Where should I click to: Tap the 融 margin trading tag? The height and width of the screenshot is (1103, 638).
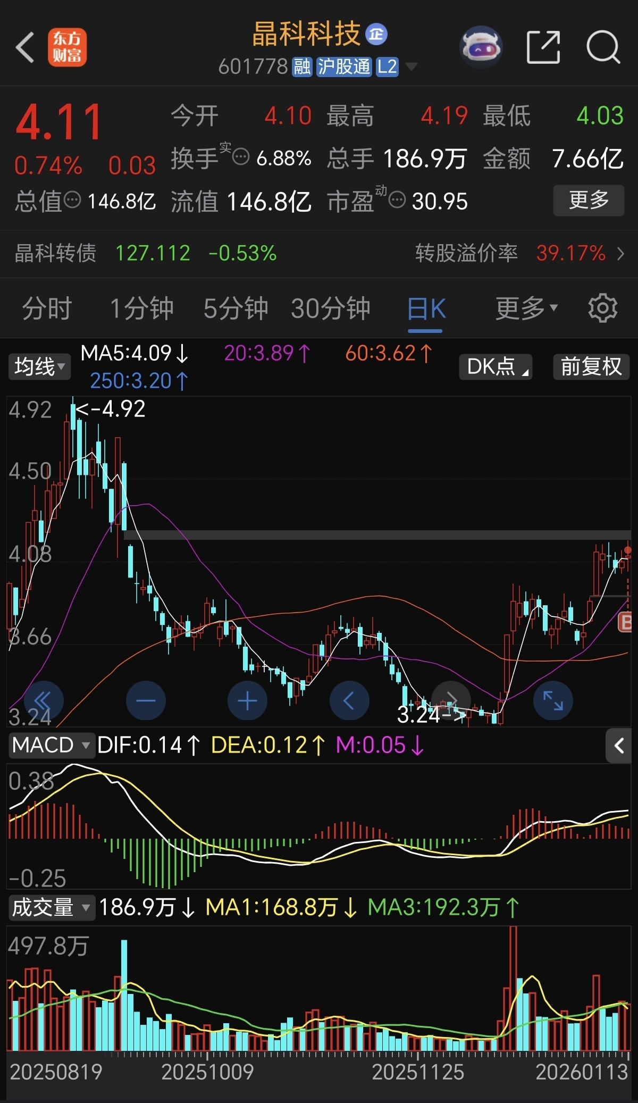click(302, 66)
